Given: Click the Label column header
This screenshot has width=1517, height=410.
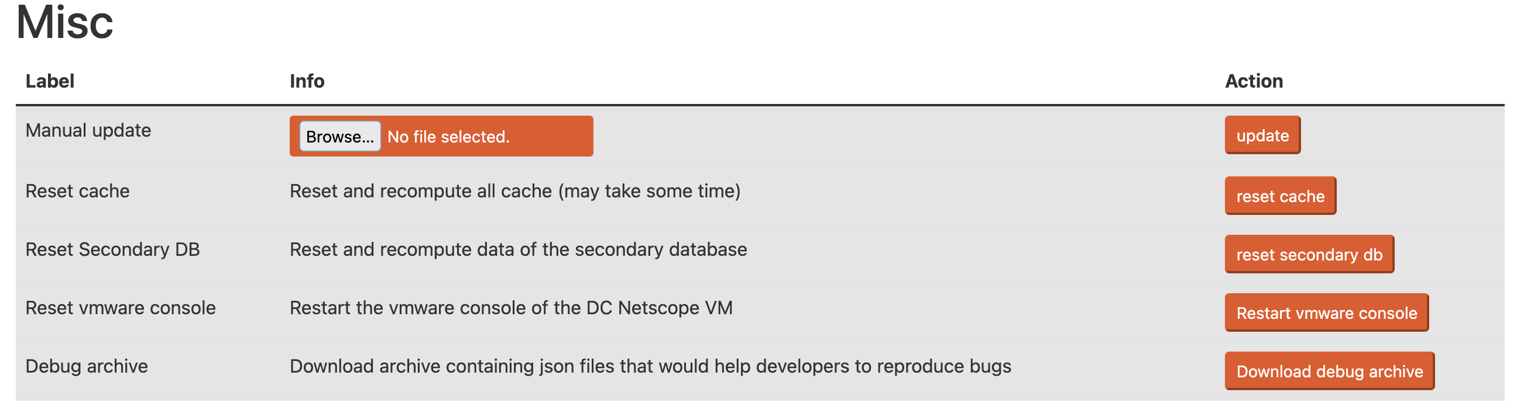Looking at the screenshot, I should [x=50, y=81].
